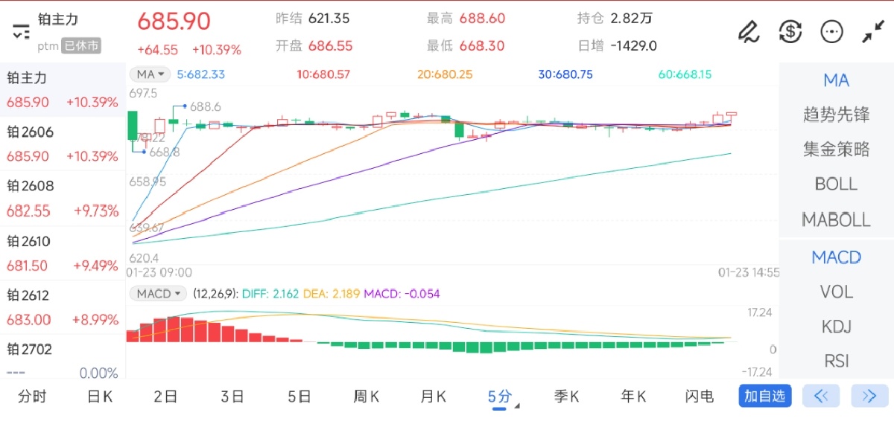Select the 3日 period tab

click(232, 396)
